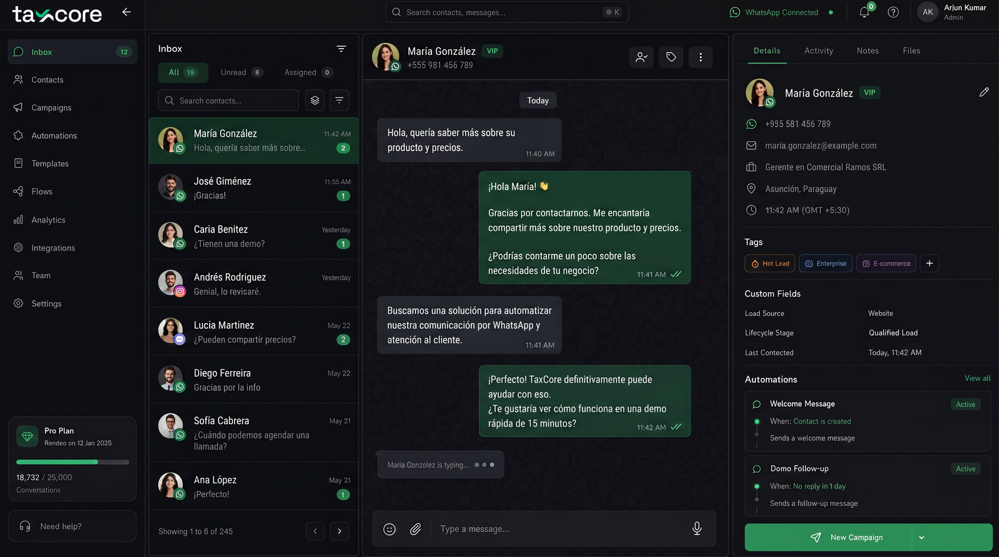Image resolution: width=999 pixels, height=557 pixels.
Task: Click the global search field
Action: pos(507,12)
